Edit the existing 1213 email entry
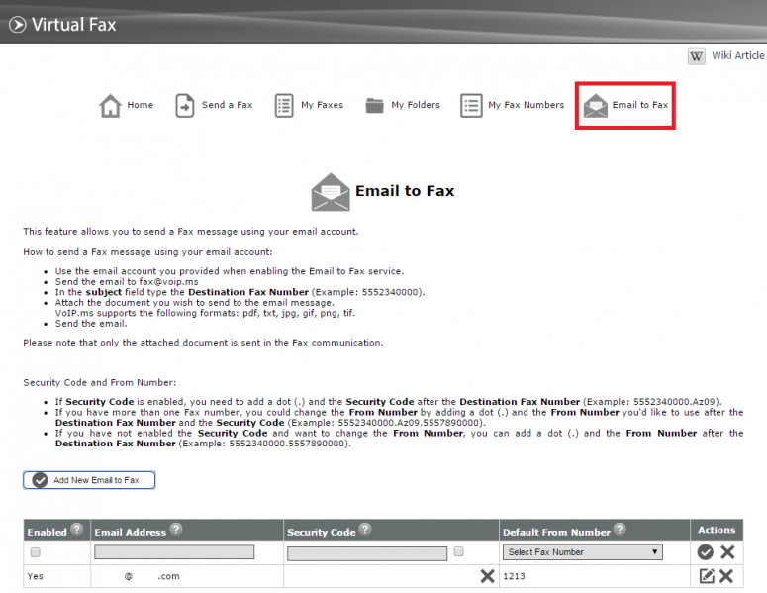The height and width of the screenshot is (593, 767). pos(707,576)
